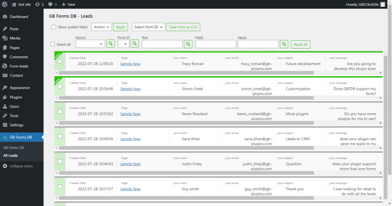Click the Value filter input field
This screenshot has height=206, width=392.
[258, 44]
